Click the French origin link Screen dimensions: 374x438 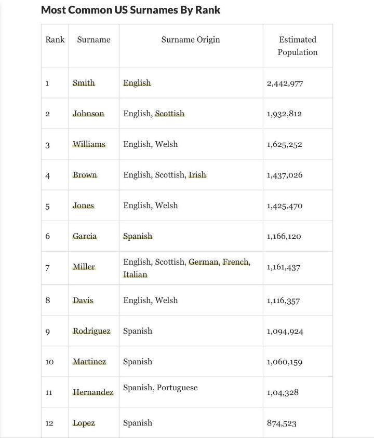click(x=235, y=262)
